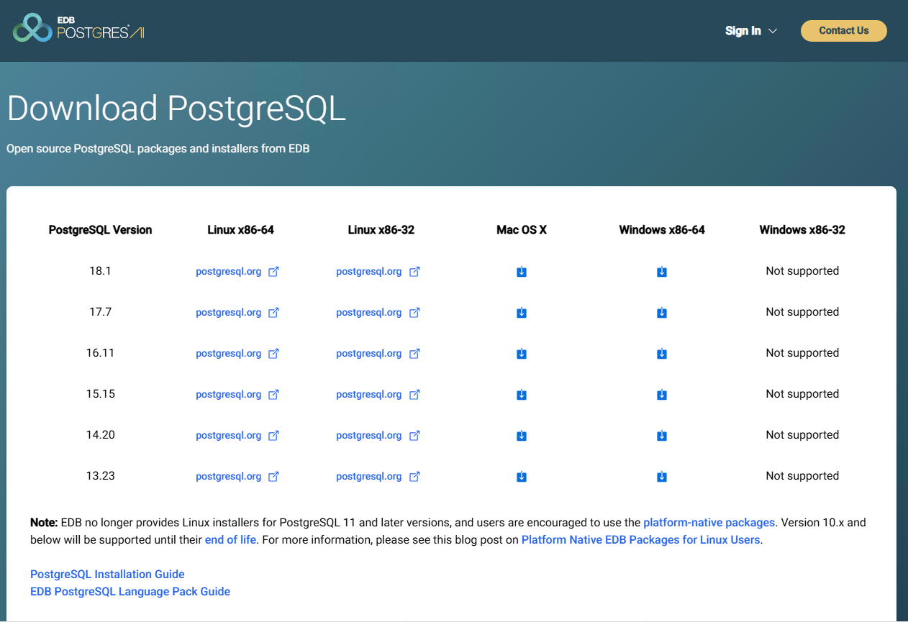Download PostgreSQL 17.7 for Mac OS X
Screen dimensions: 908x622
click(x=522, y=313)
